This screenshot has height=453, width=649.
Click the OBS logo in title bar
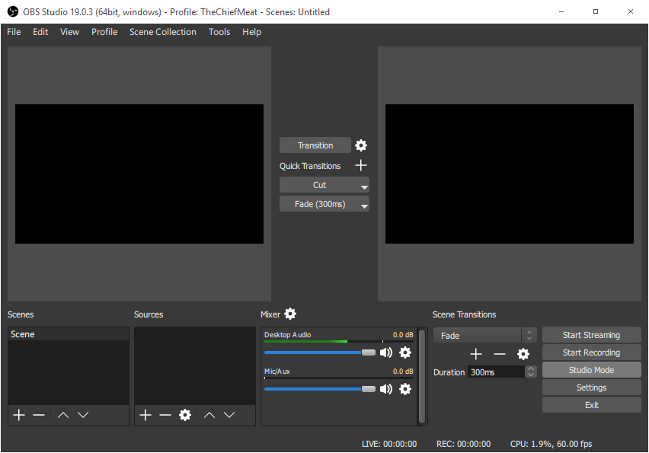pos(13,11)
